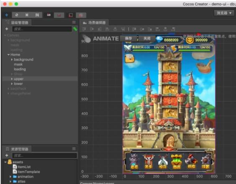Toggle pivot anchor mode button
Image resolution: width=236 pixels, height=184 pixels.
pos(48,15)
